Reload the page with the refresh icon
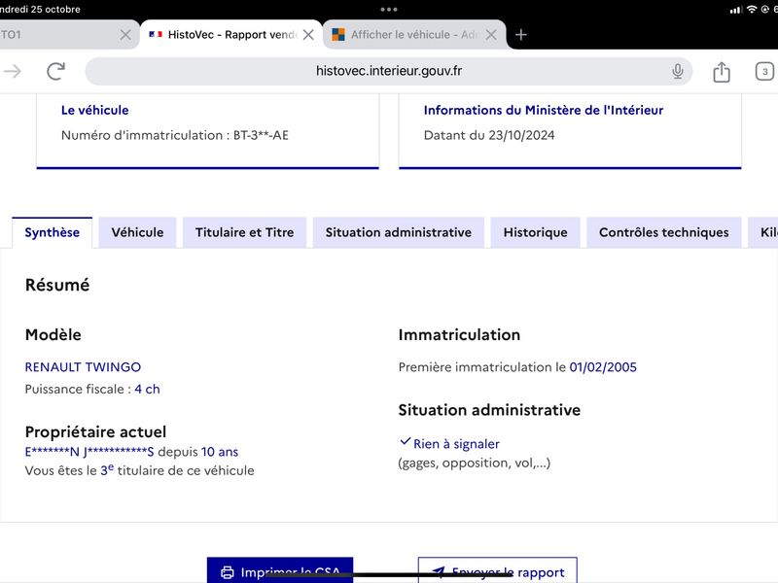 [x=55, y=71]
